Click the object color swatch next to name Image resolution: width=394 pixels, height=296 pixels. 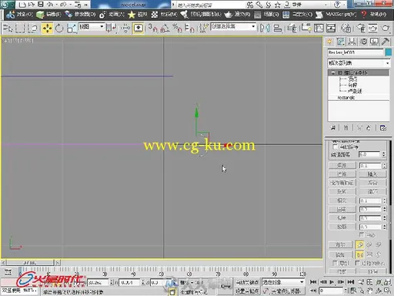point(389,52)
